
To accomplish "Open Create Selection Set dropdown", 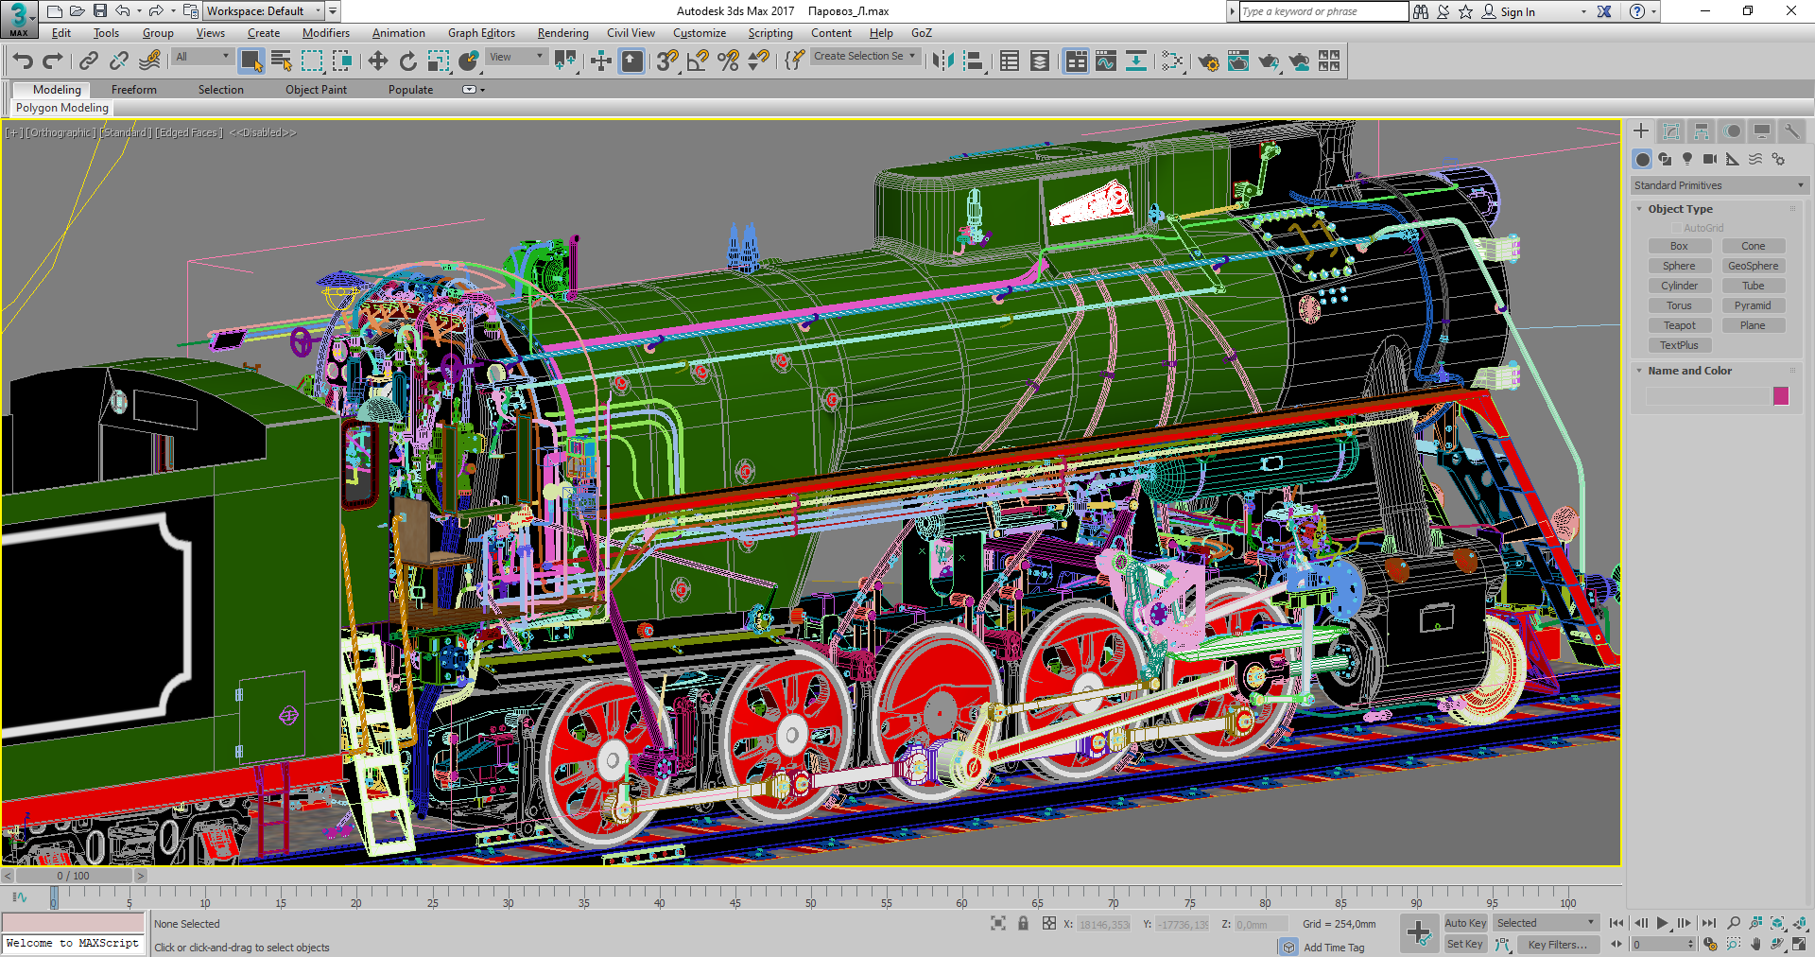I will pos(864,57).
